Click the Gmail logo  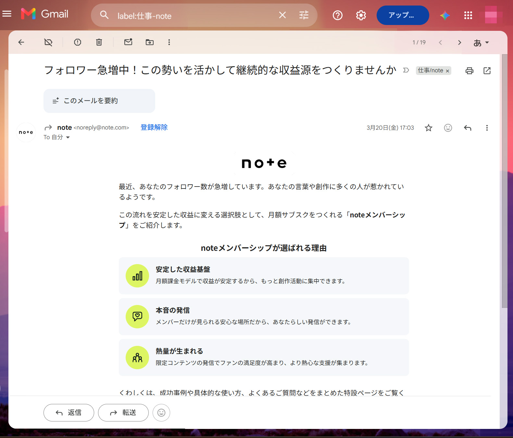44,14
